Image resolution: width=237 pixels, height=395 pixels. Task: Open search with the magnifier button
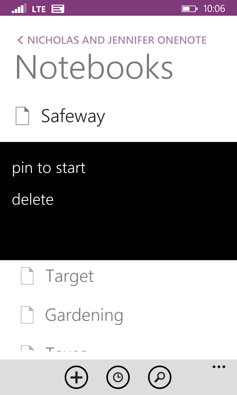(x=160, y=377)
